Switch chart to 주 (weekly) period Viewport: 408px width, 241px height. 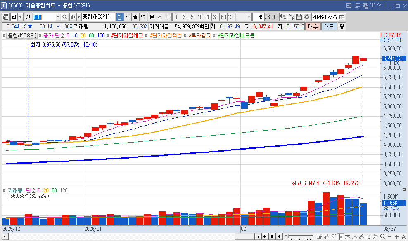127,17
